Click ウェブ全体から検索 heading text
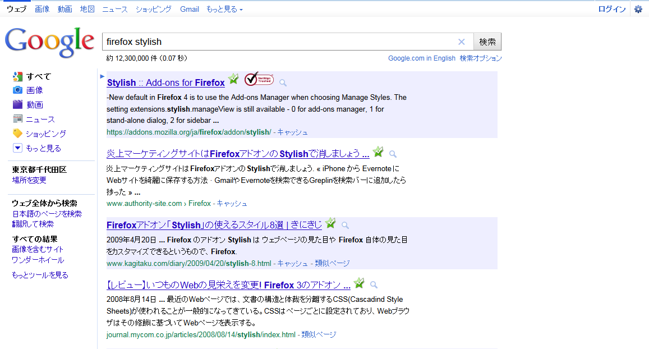Screen dimensions: 649x349 click(45, 203)
